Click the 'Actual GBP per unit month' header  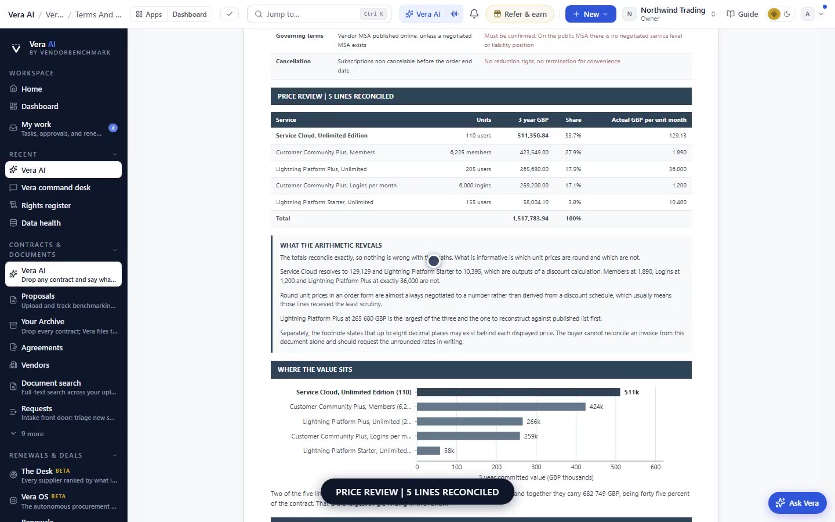649,120
